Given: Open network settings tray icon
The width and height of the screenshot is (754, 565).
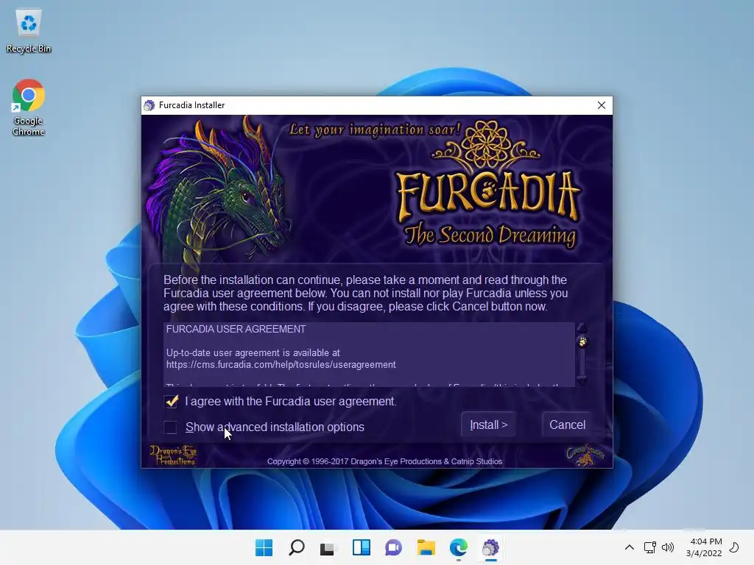Looking at the screenshot, I should 649,547.
